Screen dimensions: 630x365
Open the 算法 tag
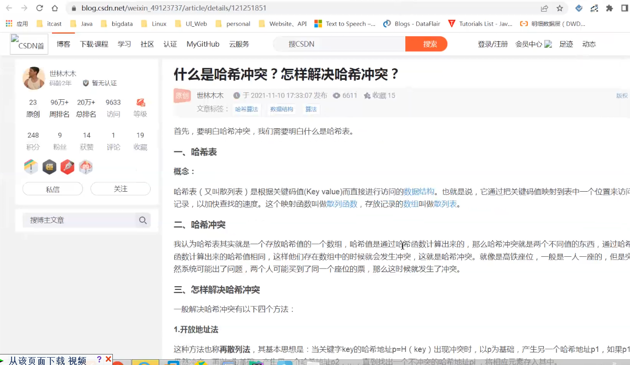(311, 109)
